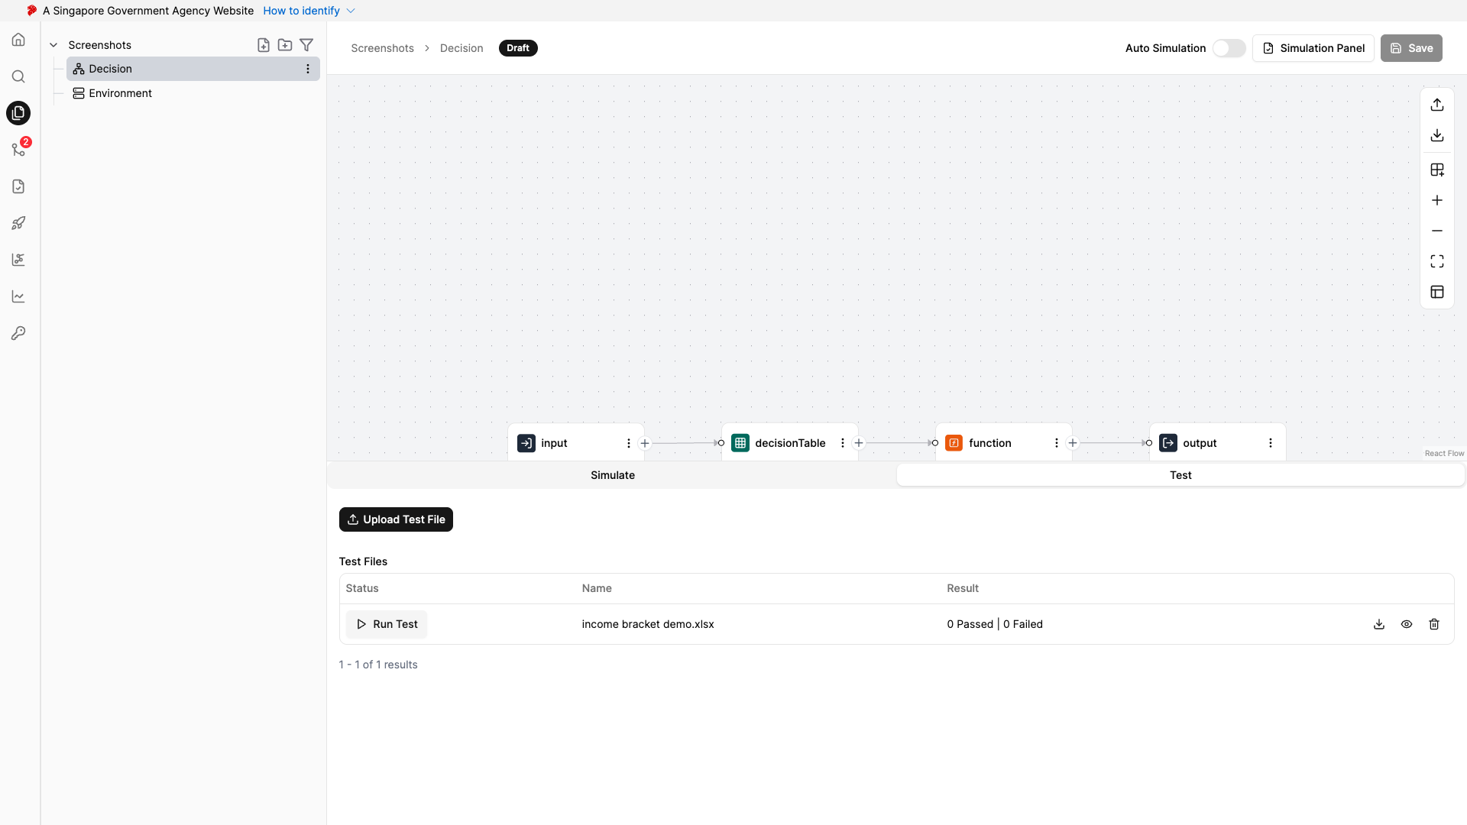Screen dimensions: 1467x825
Task: Click the upload icon in canvas toolbar
Action: [x=1437, y=105]
